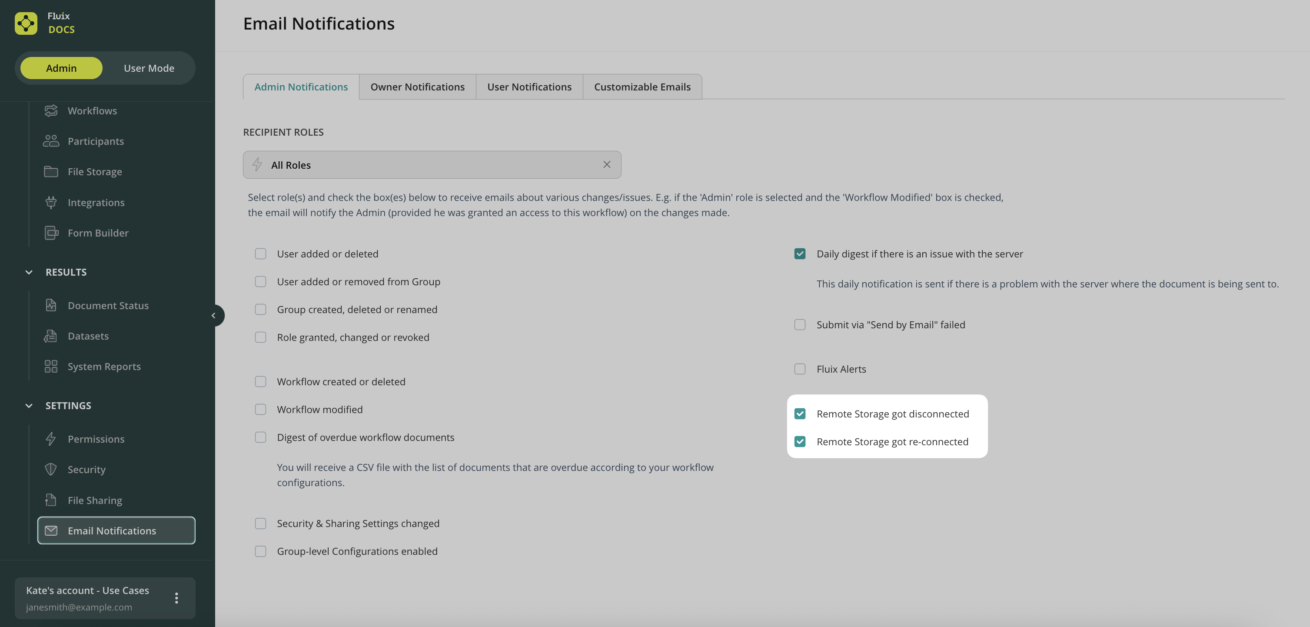Open account options three-dot menu

click(176, 598)
